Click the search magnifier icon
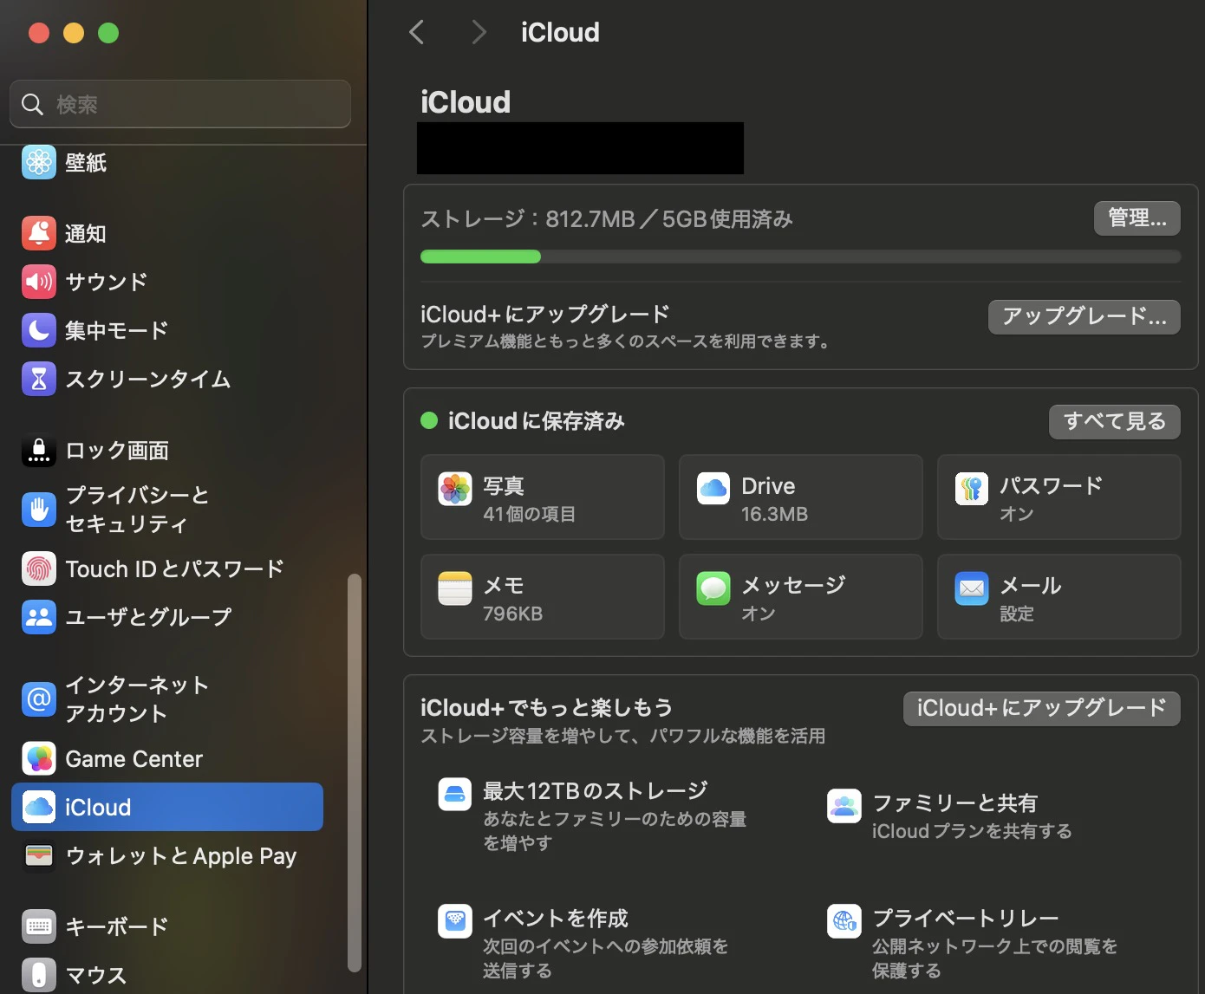Viewport: 1205px width, 994px height. [32, 104]
